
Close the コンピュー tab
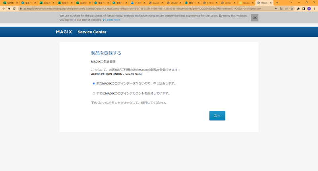pos(235,3)
